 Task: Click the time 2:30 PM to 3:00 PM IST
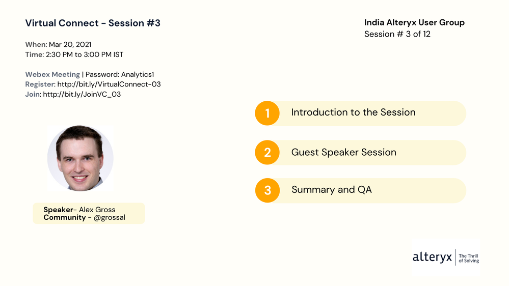click(84, 54)
